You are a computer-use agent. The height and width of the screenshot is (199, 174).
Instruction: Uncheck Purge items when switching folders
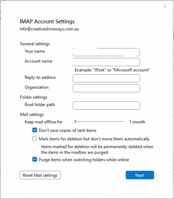pyautogui.click(x=35, y=159)
